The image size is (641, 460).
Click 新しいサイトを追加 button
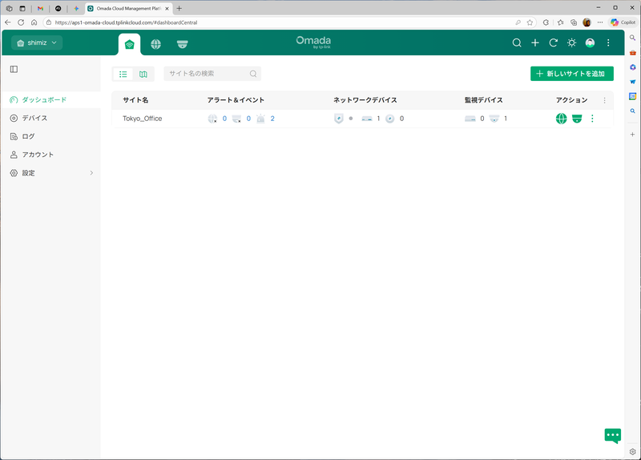pos(572,74)
